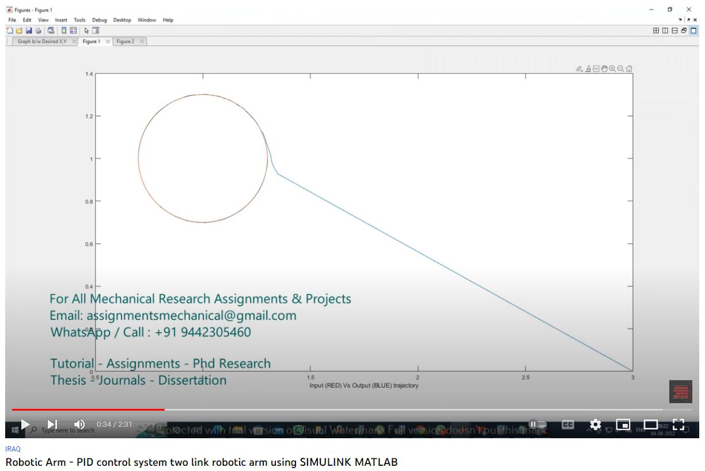This screenshot has height=471, width=705.
Task: Click the 0:34 / 2:31 time display
Action: [x=114, y=424]
